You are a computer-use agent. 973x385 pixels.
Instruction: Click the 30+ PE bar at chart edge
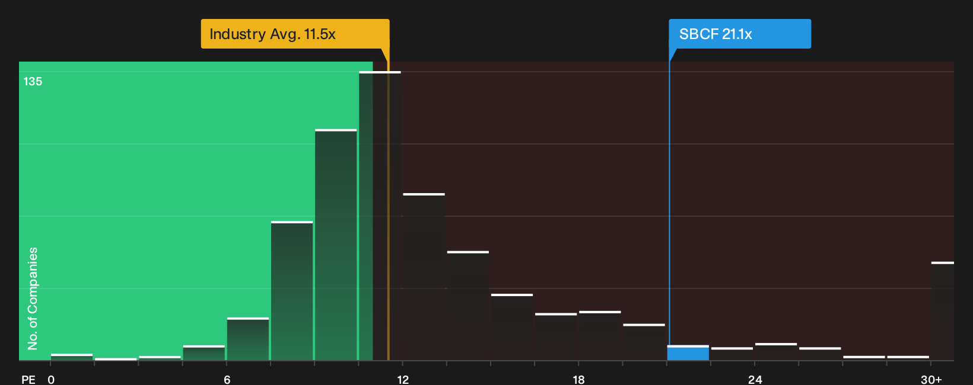pos(942,311)
